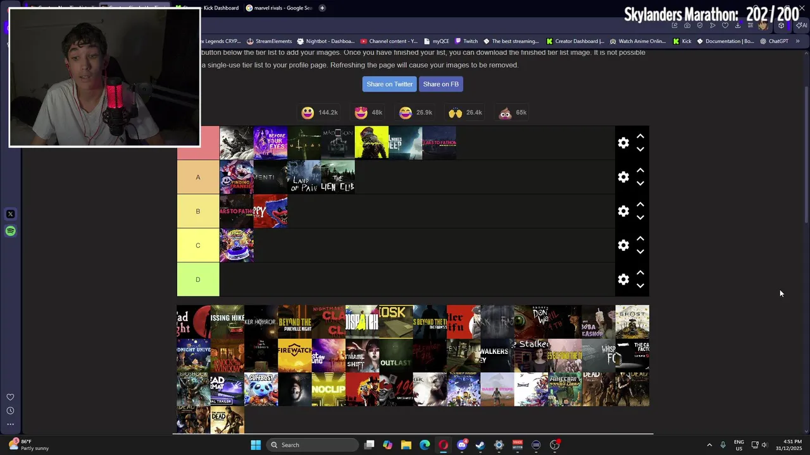Select The Alien Cube thumbnail in tier A
Viewport: 810px width, 455px height.
pos(338,177)
